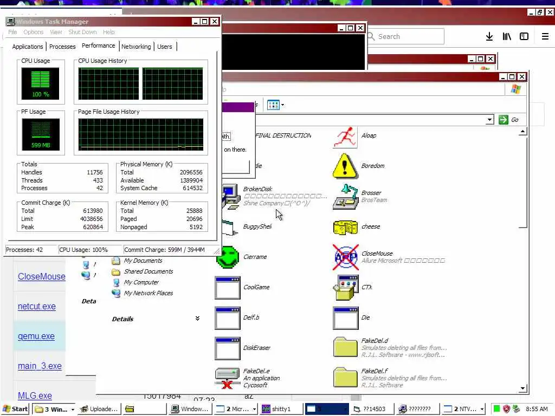Switch to the Processes tab
This screenshot has width=555, height=416.
click(62, 47)
